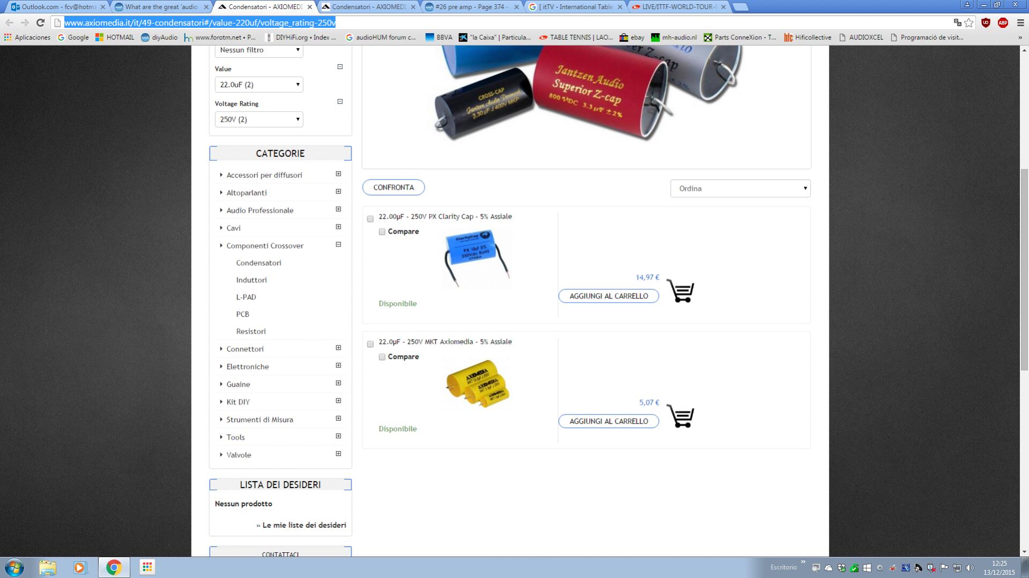Open the volume speaker tray icon
Image resolution: width=1029 pixels, height=578 pixels.
pos(969,568)
